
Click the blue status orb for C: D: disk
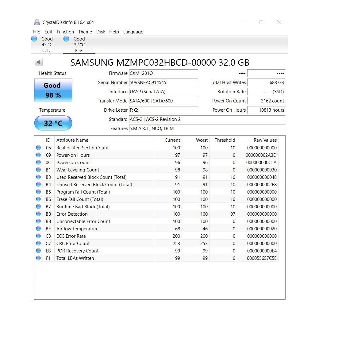pos(34,39)
